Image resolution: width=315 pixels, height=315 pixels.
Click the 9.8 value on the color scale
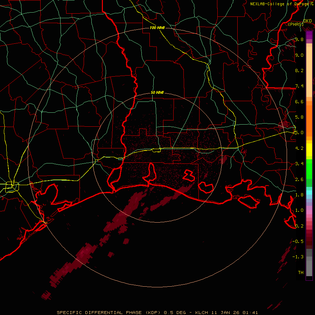pos(299,39)
